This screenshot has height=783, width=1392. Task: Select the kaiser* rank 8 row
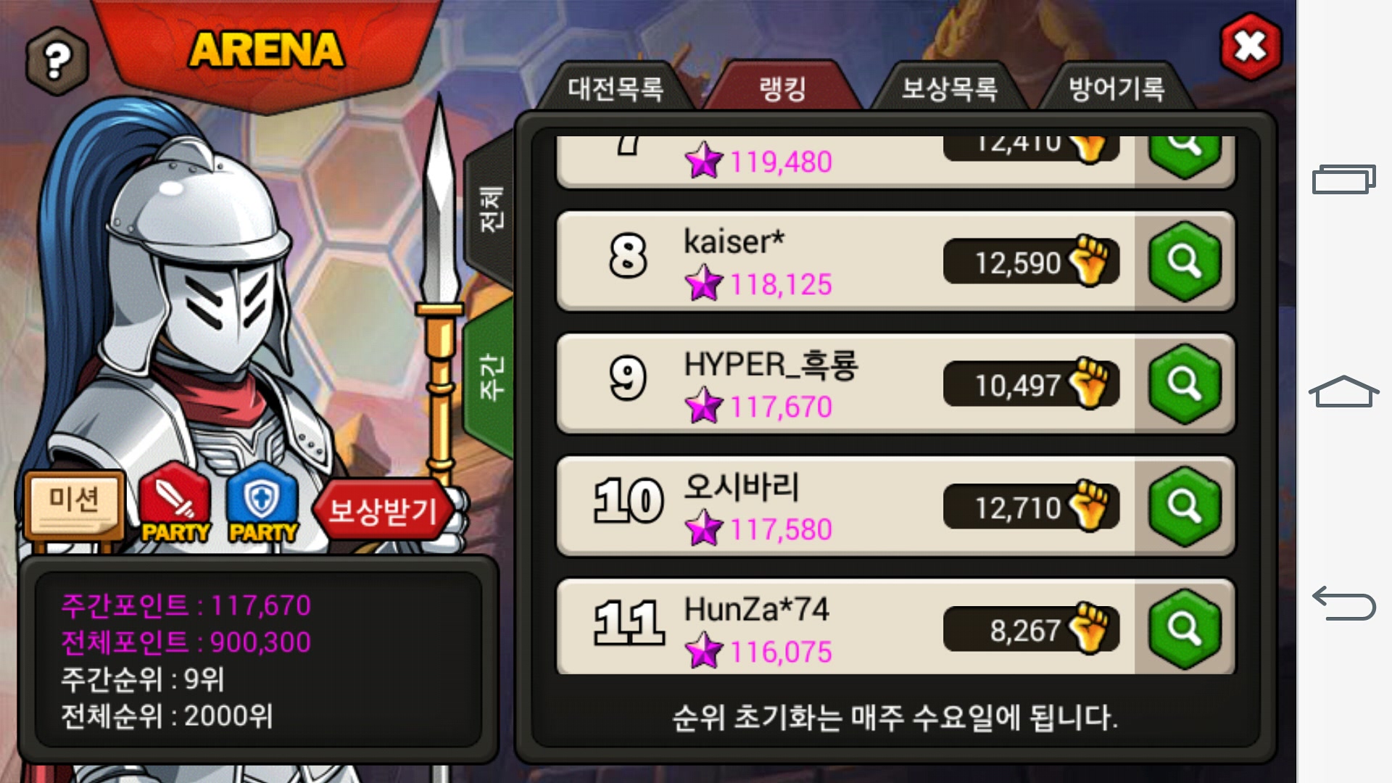895,262
